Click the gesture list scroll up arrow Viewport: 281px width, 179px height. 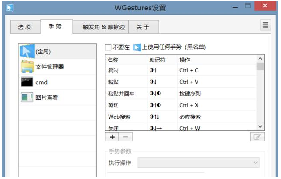tap(260, 59)
